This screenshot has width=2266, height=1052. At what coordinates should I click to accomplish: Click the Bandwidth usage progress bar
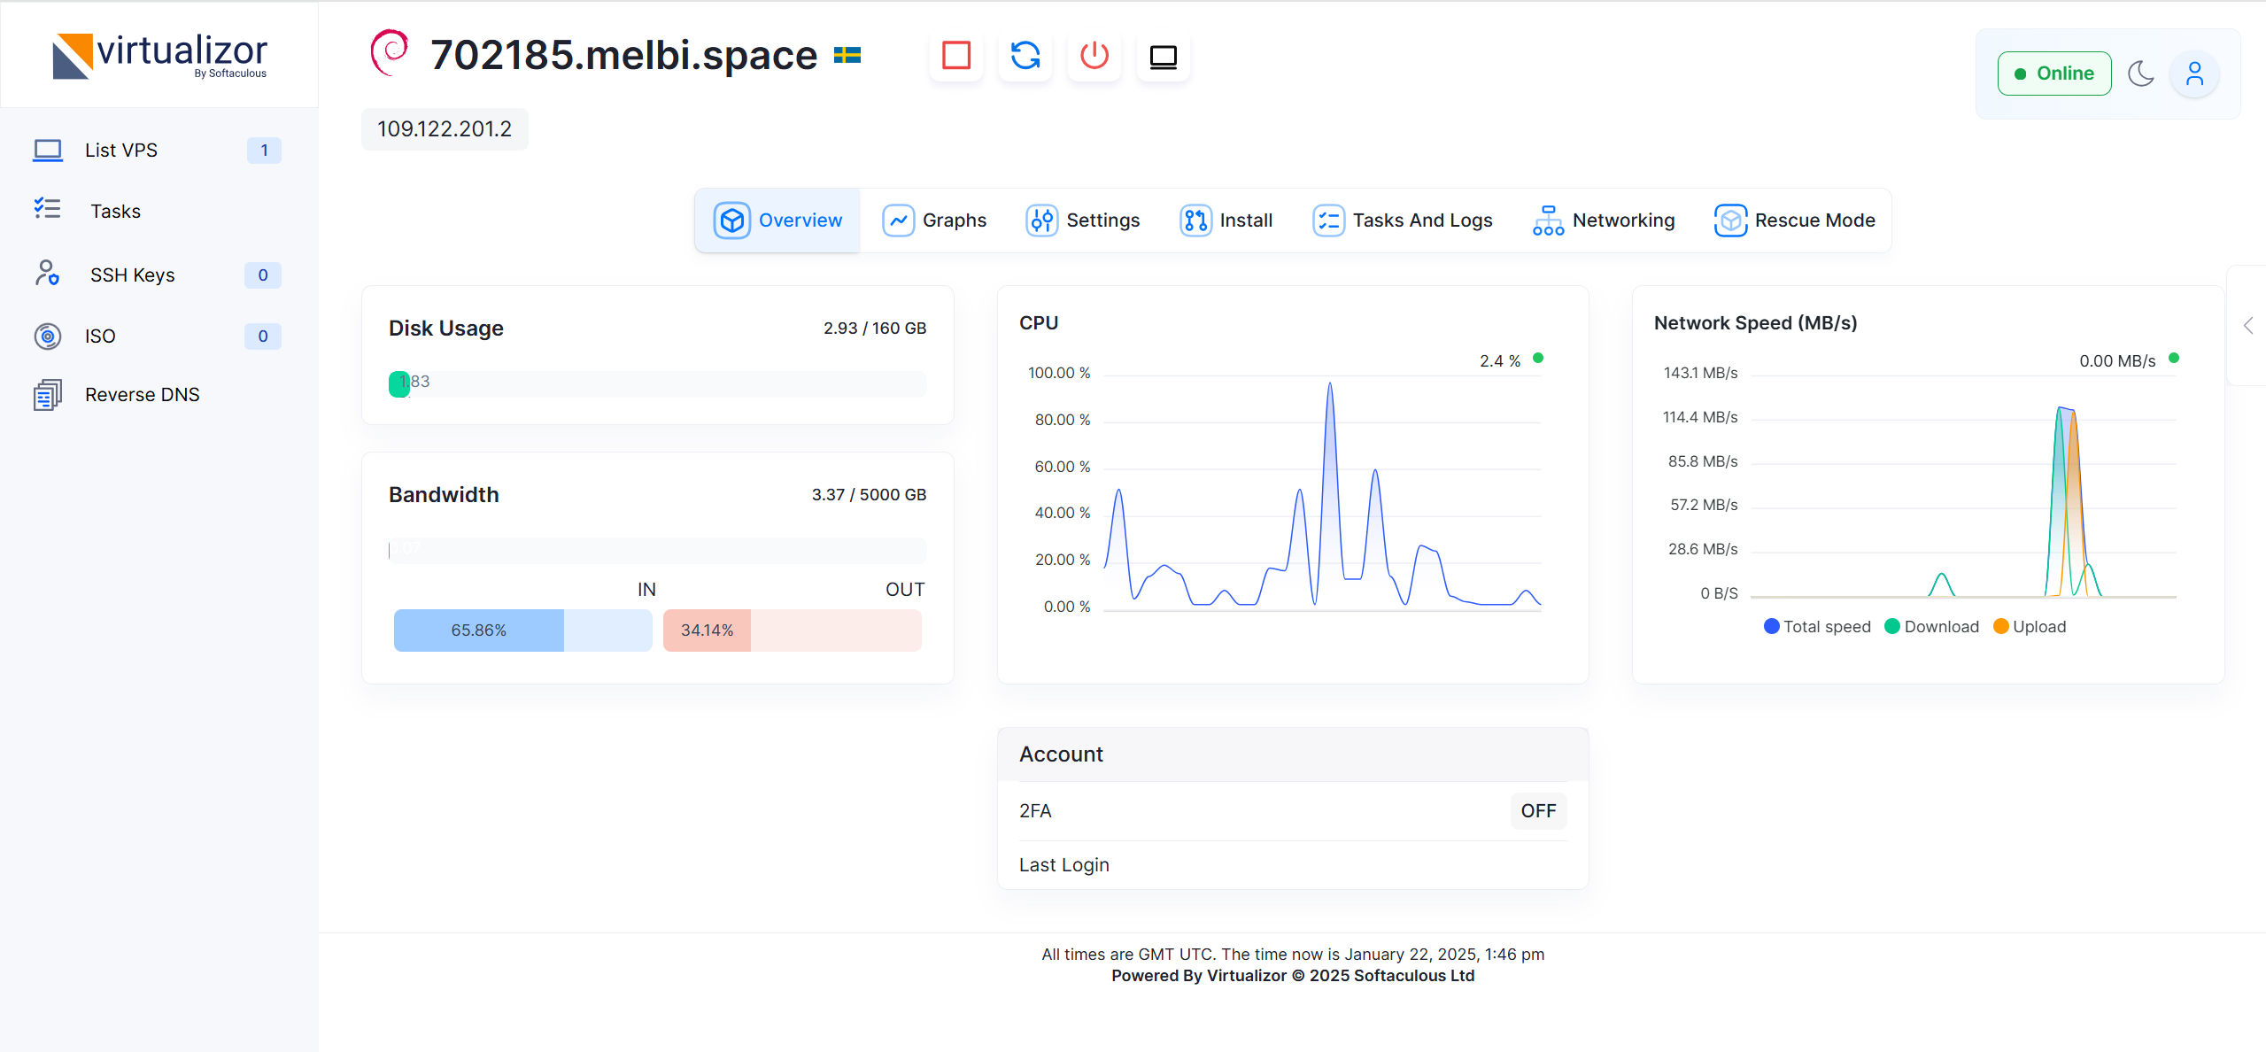point(658,551)
